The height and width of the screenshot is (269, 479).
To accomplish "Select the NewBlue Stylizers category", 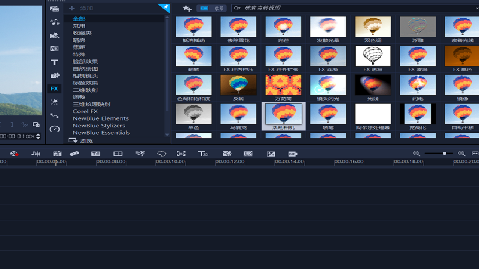I will [x=99, y=126].
